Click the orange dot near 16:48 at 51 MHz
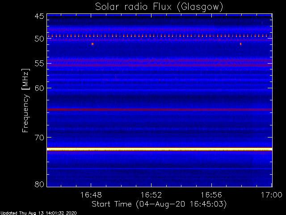The width and height of the screenshot is (286, 215). pyautogui.click(x=93, y=44)
